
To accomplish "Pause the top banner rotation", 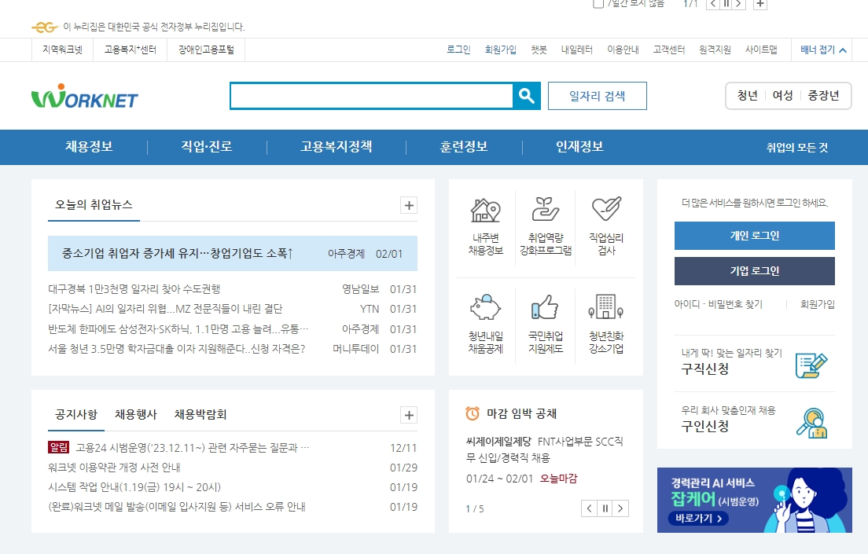I will [725, 4].
